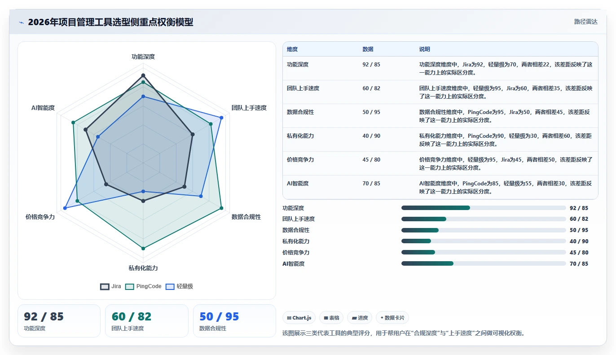Click the Jira data point on 功能深度 axis
This screenshot has height=355, width=616.
143,75
